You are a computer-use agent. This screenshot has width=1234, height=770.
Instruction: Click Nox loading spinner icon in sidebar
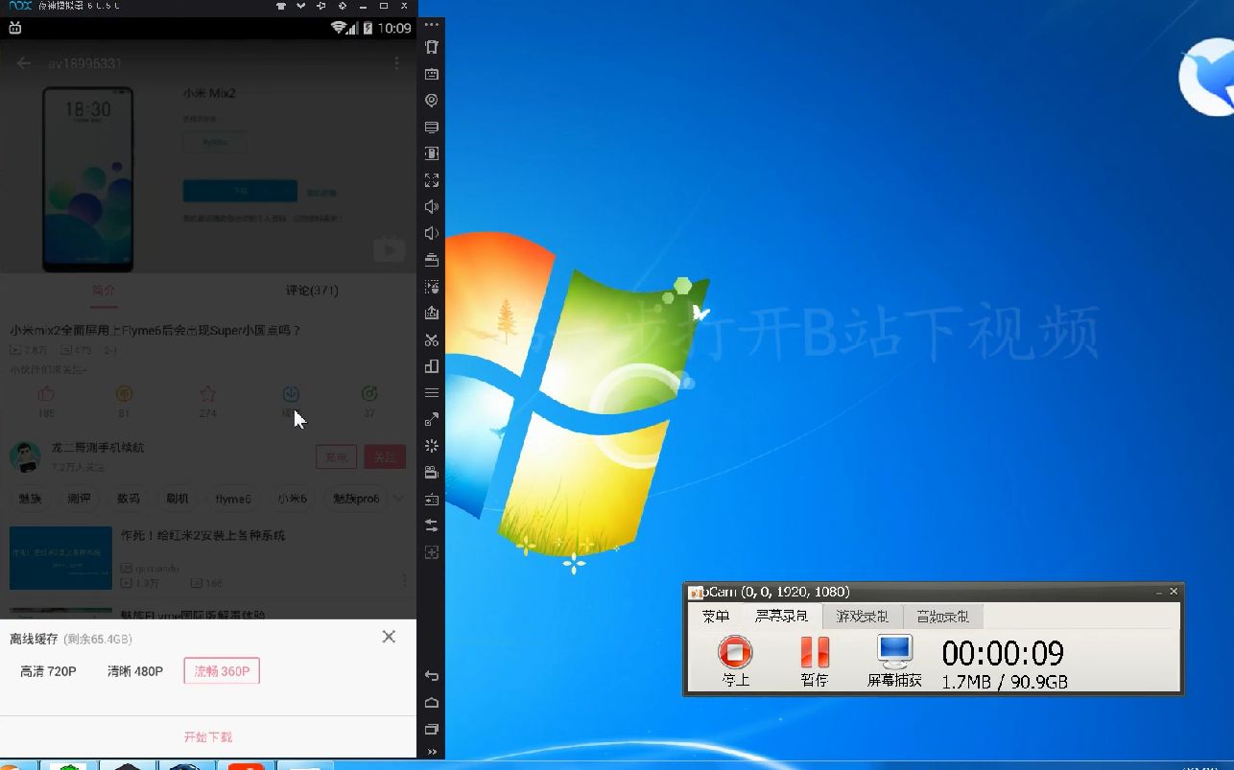pyautogui.click(x=432, y=446)
